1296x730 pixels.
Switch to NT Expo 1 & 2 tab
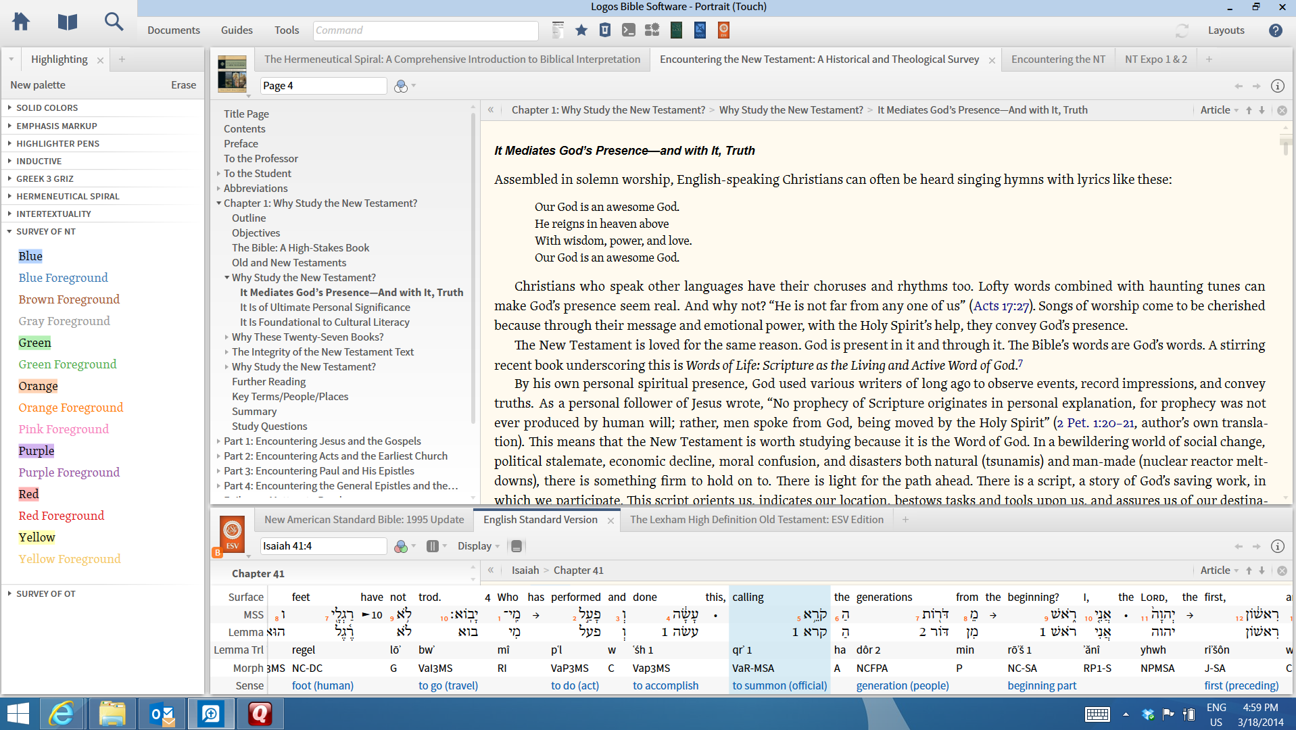point(1155,59)
